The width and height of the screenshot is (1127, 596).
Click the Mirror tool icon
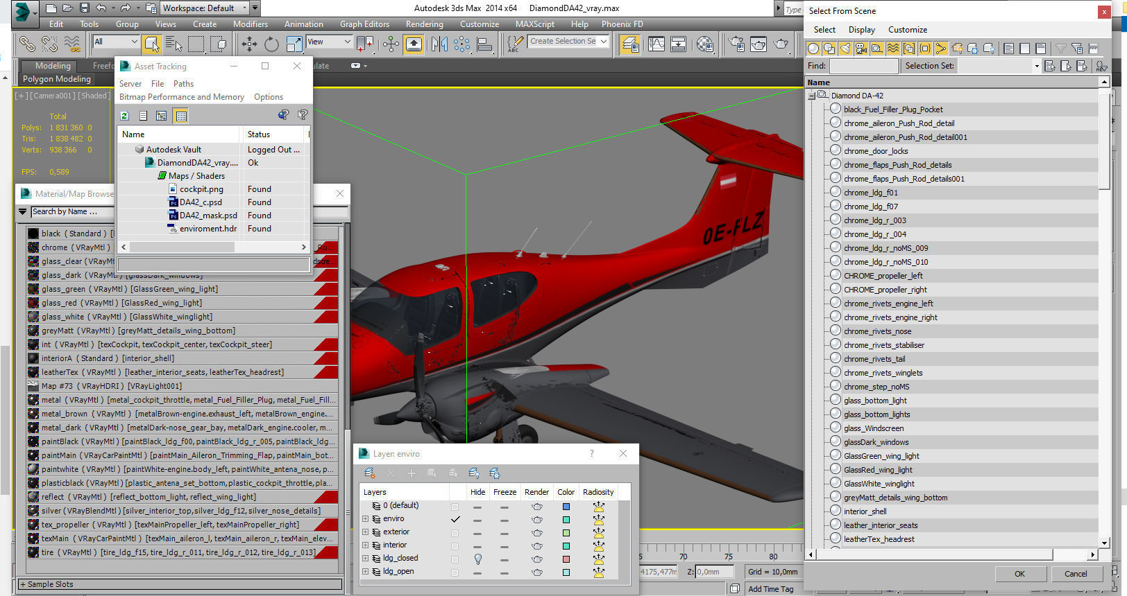439,44
